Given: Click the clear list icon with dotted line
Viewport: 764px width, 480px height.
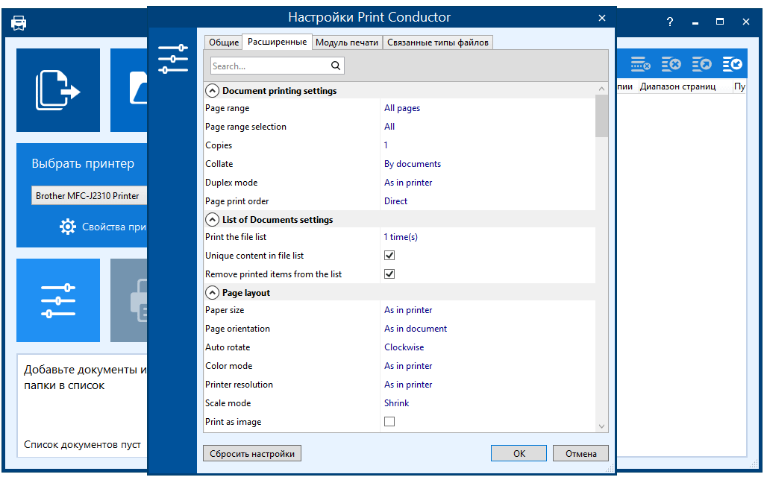Looking at the screenshot, I should tap(641, 65).
